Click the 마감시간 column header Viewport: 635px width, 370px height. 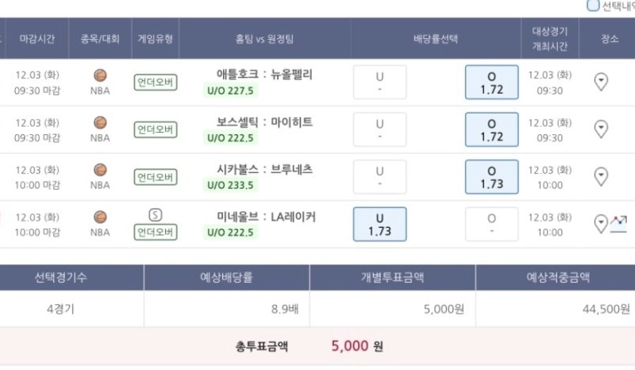coord(37,38)
